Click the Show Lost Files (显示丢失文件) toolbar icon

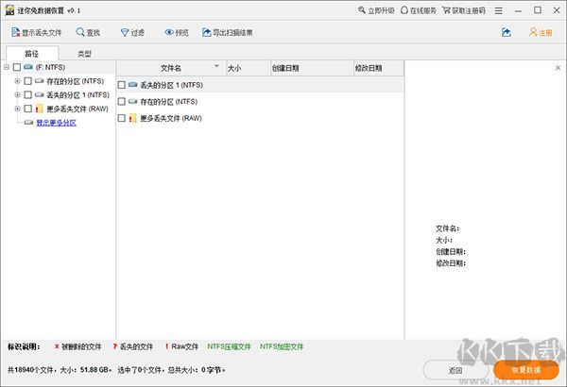16,32
